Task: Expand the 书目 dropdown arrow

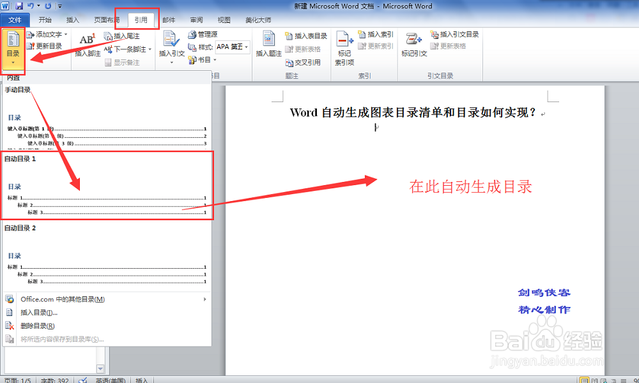Action: pyautogui.click(x=215, y=60)
